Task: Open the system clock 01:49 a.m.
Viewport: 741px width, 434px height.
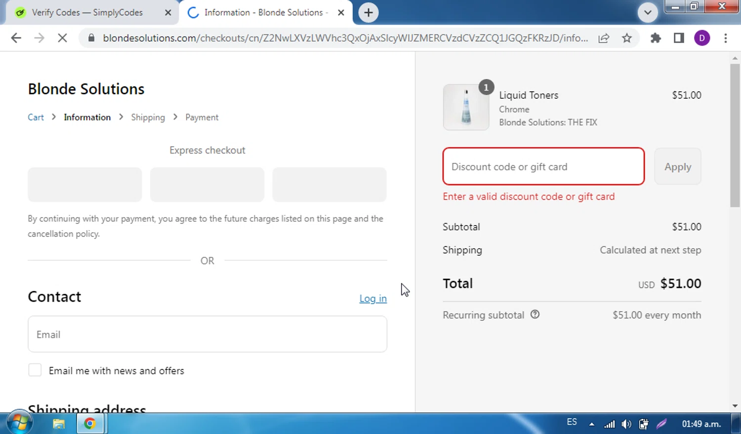Action: 701,424
